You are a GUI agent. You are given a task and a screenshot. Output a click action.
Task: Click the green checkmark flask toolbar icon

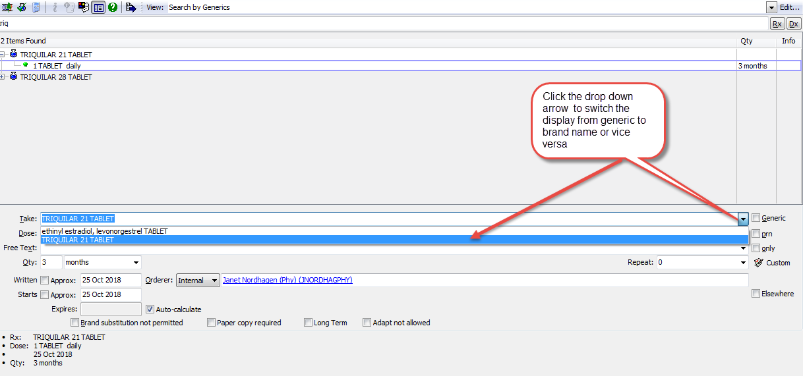[21, 7]
